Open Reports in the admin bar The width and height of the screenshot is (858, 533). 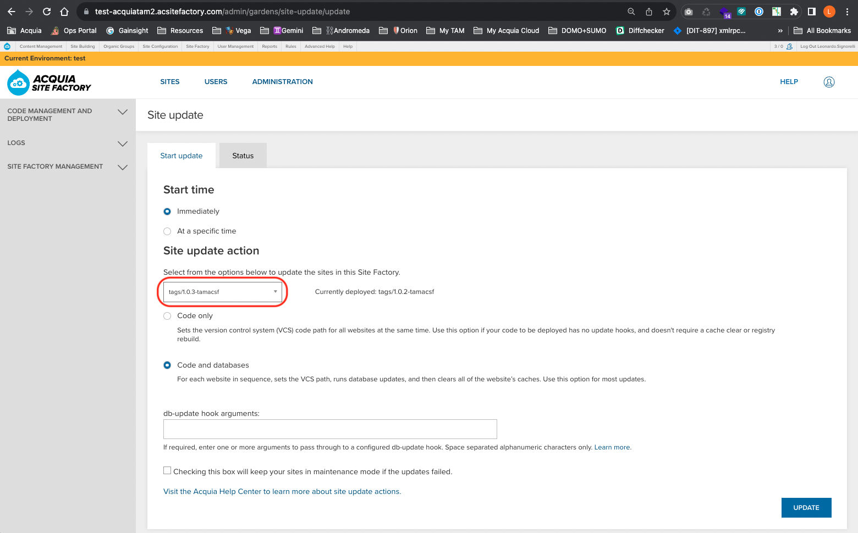tap(269, 46)
